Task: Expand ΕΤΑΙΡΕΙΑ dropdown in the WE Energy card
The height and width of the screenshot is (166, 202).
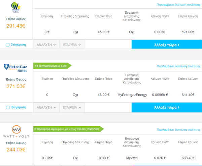Action: click(x=72, y=45)
